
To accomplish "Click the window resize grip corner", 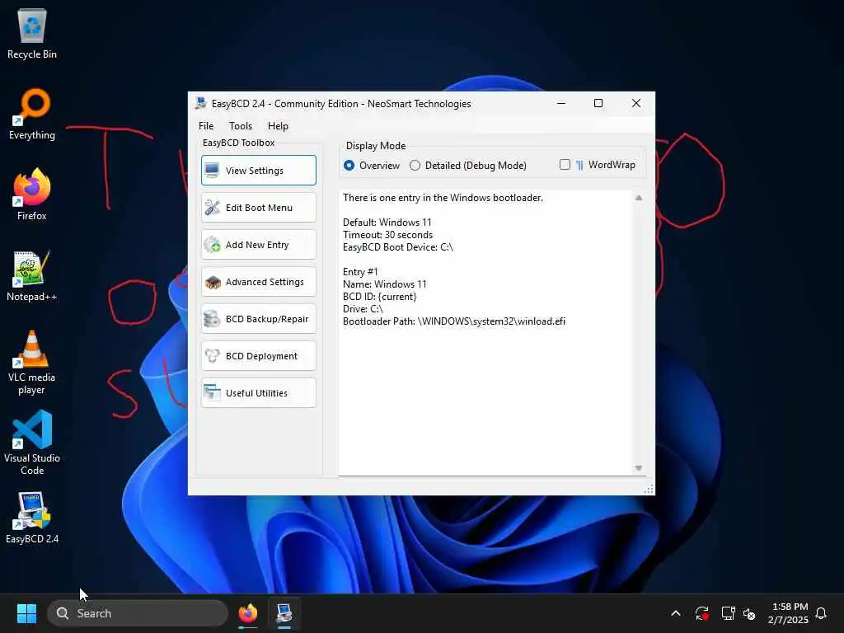I will click(x=649, y=490).
